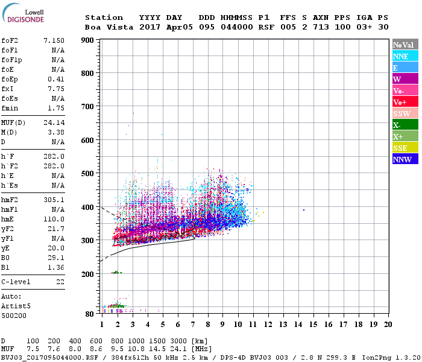The image size is (422, 362).
Task: Click the hmF2 value 305.1
Action: (x=54, y=200)
